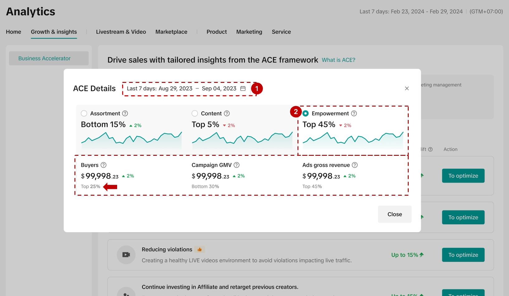509x296 pixels.
Task: Click the calendar icon in date range
Action: [243, 88]
